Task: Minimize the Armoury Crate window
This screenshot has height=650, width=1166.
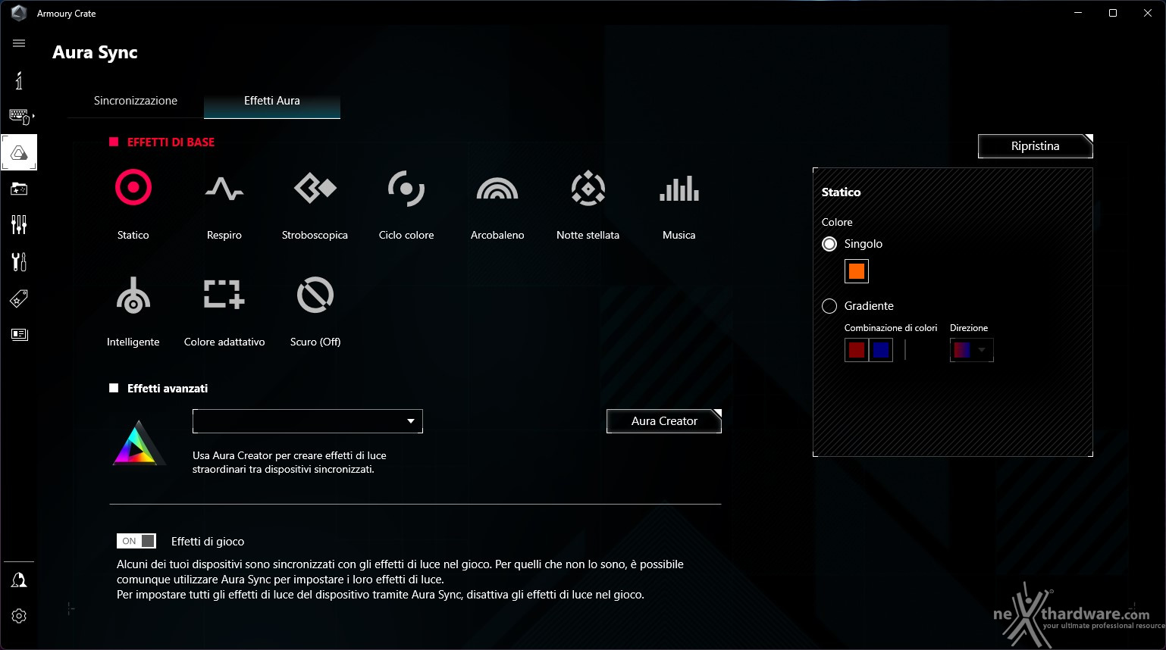Action: 1078,13
